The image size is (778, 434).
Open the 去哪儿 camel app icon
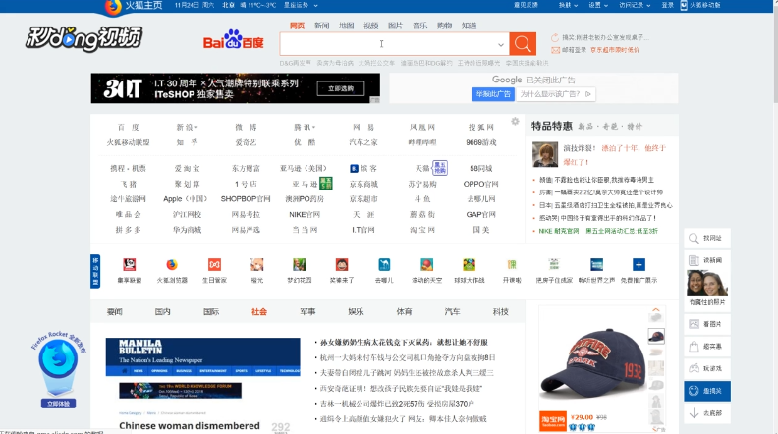click(384, 264)
